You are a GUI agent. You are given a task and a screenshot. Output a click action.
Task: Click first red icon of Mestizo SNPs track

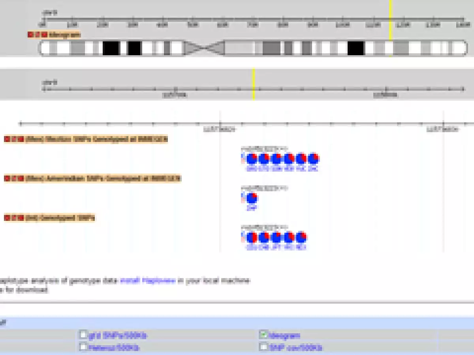pos(7,139)
